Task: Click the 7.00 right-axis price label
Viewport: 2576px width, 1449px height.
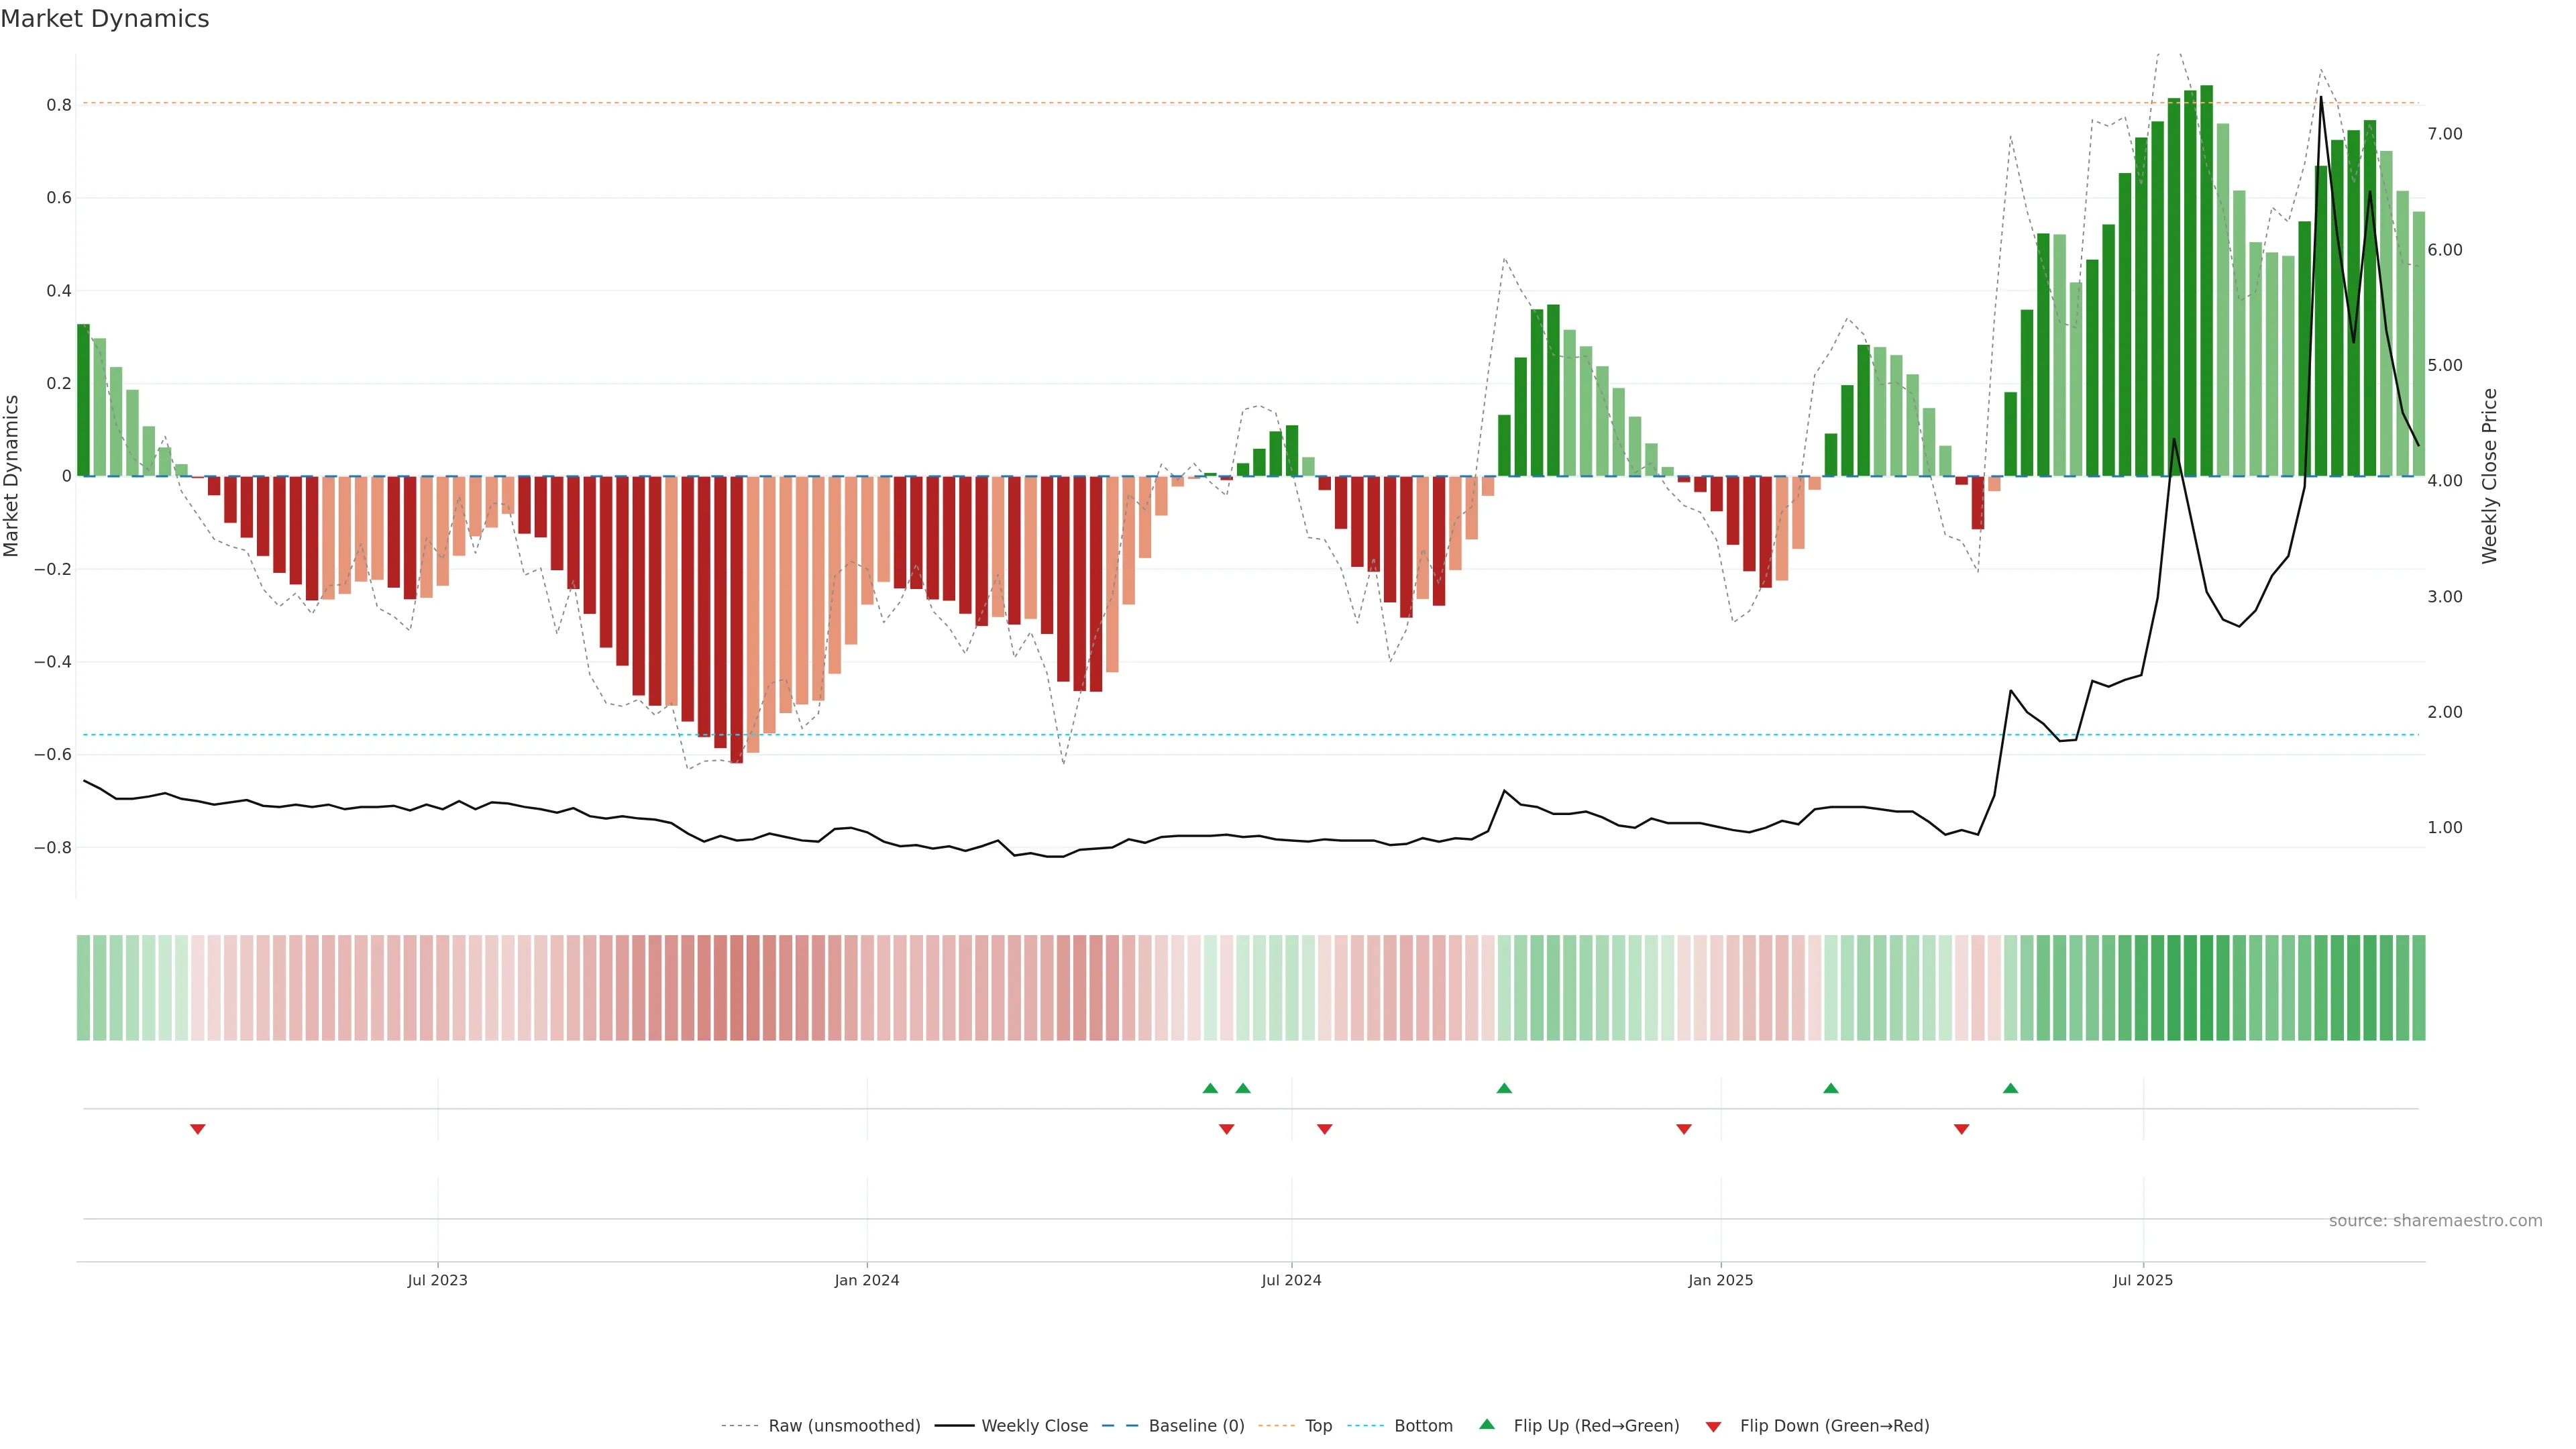Action: coord(2445,134)
